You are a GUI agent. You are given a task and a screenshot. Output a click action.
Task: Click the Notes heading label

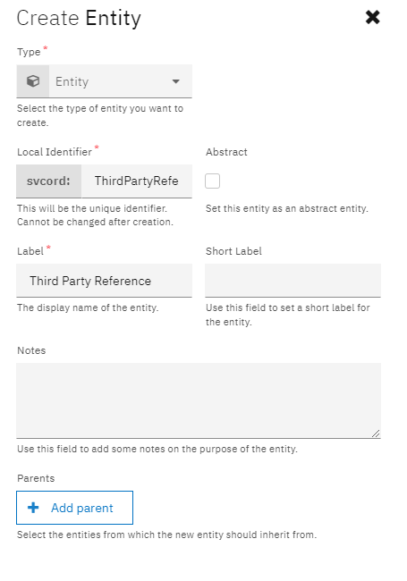click(31, 350)
